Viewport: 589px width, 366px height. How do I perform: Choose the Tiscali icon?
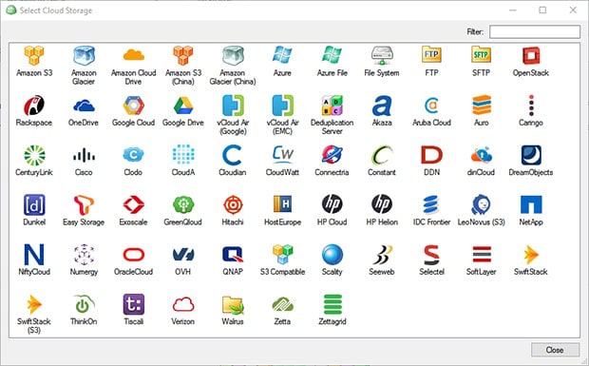click(x=133, y=304)
